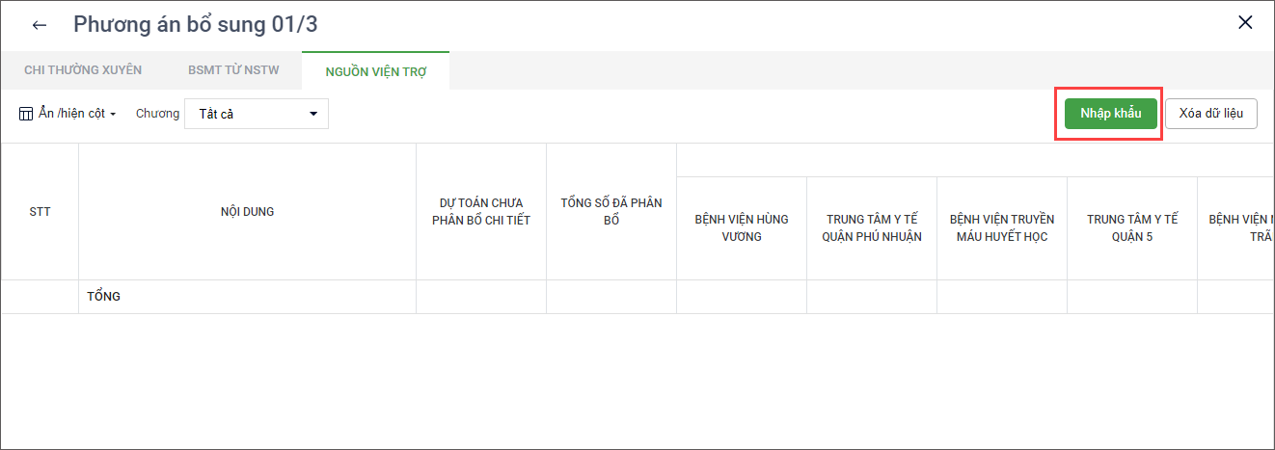Click TRUNG TÂM Y TẾ QUẬN PHÚ NHUẬN header
Screen dimensions: 1275x450
[872, 227]
